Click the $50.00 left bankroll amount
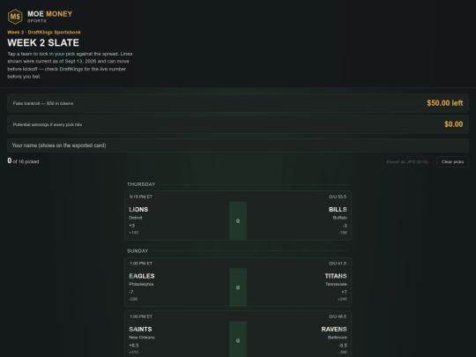The image size is (476, 357). [445, 103]
